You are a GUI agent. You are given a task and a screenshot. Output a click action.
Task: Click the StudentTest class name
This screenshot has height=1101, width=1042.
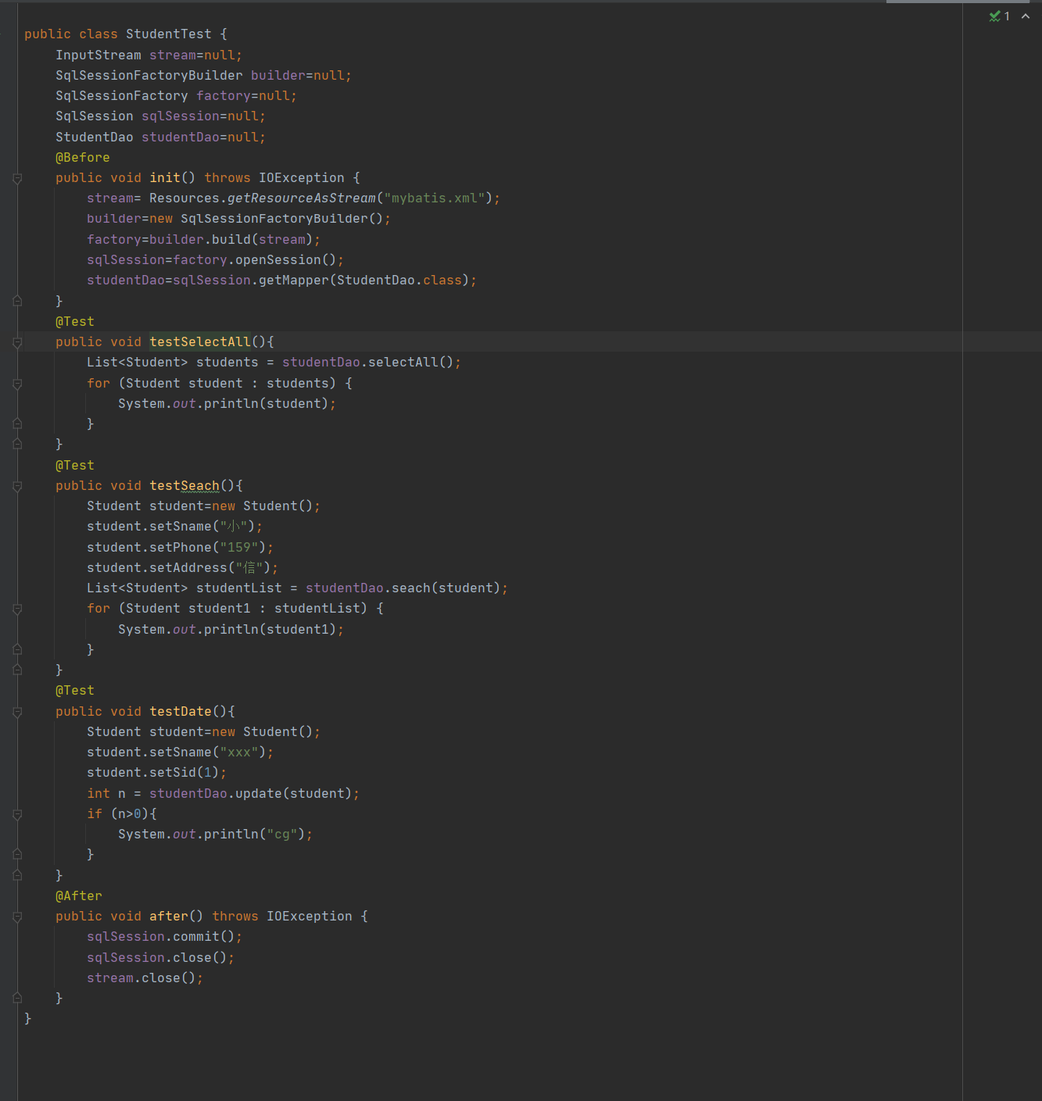[x=169, y=34]
